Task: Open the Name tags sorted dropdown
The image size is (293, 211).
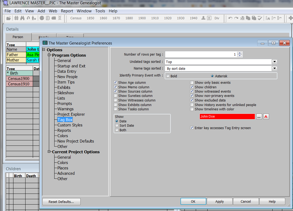Action: coord(274,68)
